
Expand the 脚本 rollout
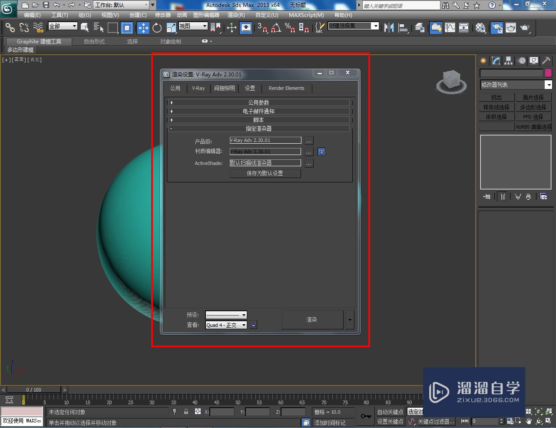point(259,120)
